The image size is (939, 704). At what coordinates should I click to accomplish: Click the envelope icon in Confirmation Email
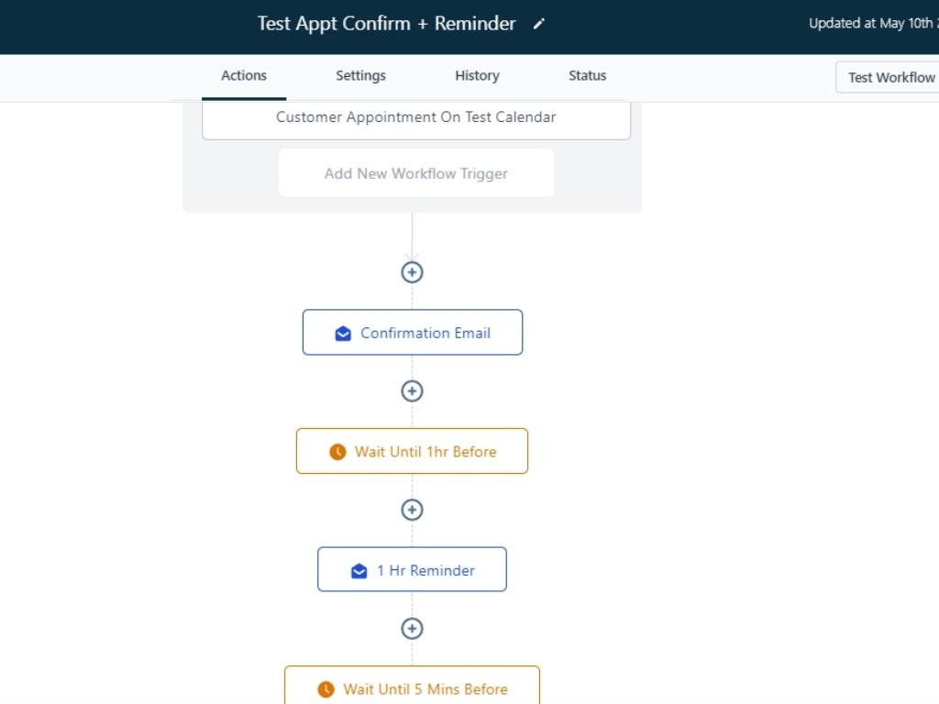343,333
